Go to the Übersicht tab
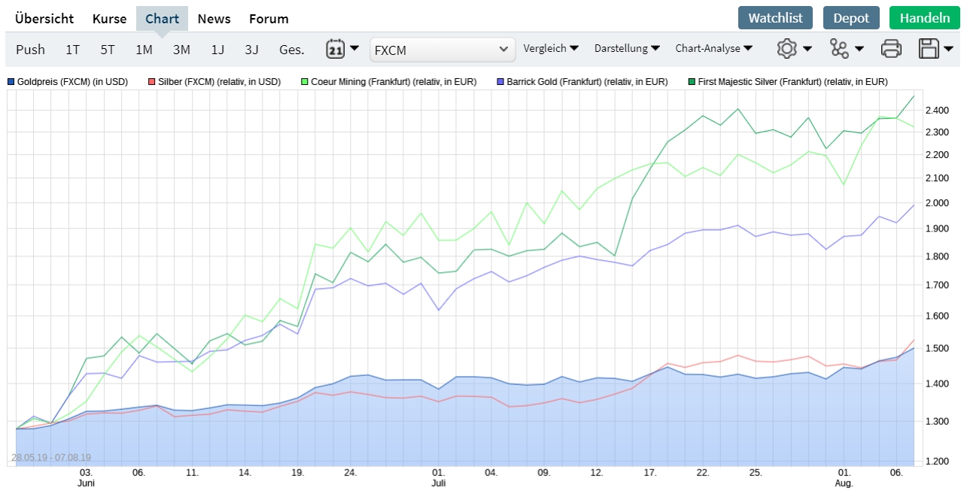 (44, 19)
